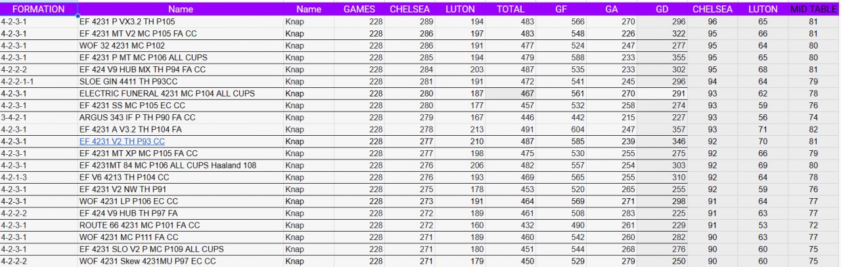Click the EF 4231 P VX3.2 TH P105 cell

127,22
